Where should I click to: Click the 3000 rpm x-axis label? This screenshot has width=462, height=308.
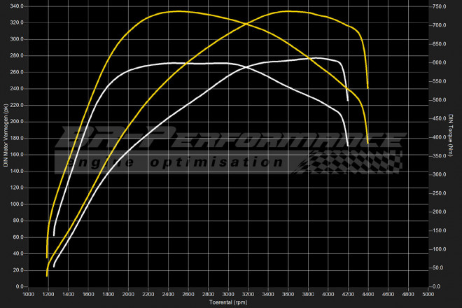[x=228, y=295]
